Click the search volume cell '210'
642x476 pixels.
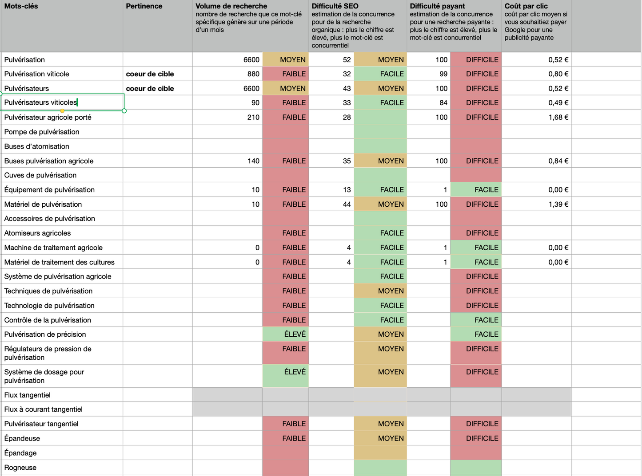227,117
